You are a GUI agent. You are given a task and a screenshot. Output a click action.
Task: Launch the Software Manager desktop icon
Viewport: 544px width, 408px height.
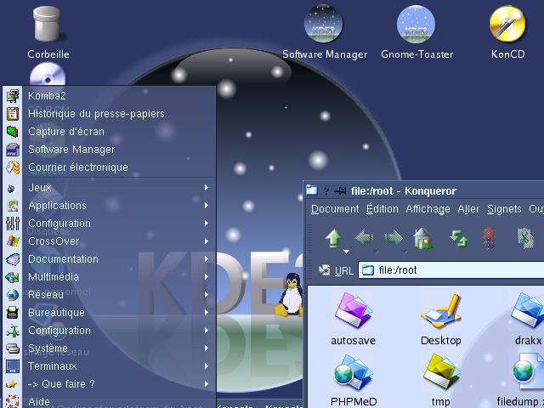click(x=323, y=24)
